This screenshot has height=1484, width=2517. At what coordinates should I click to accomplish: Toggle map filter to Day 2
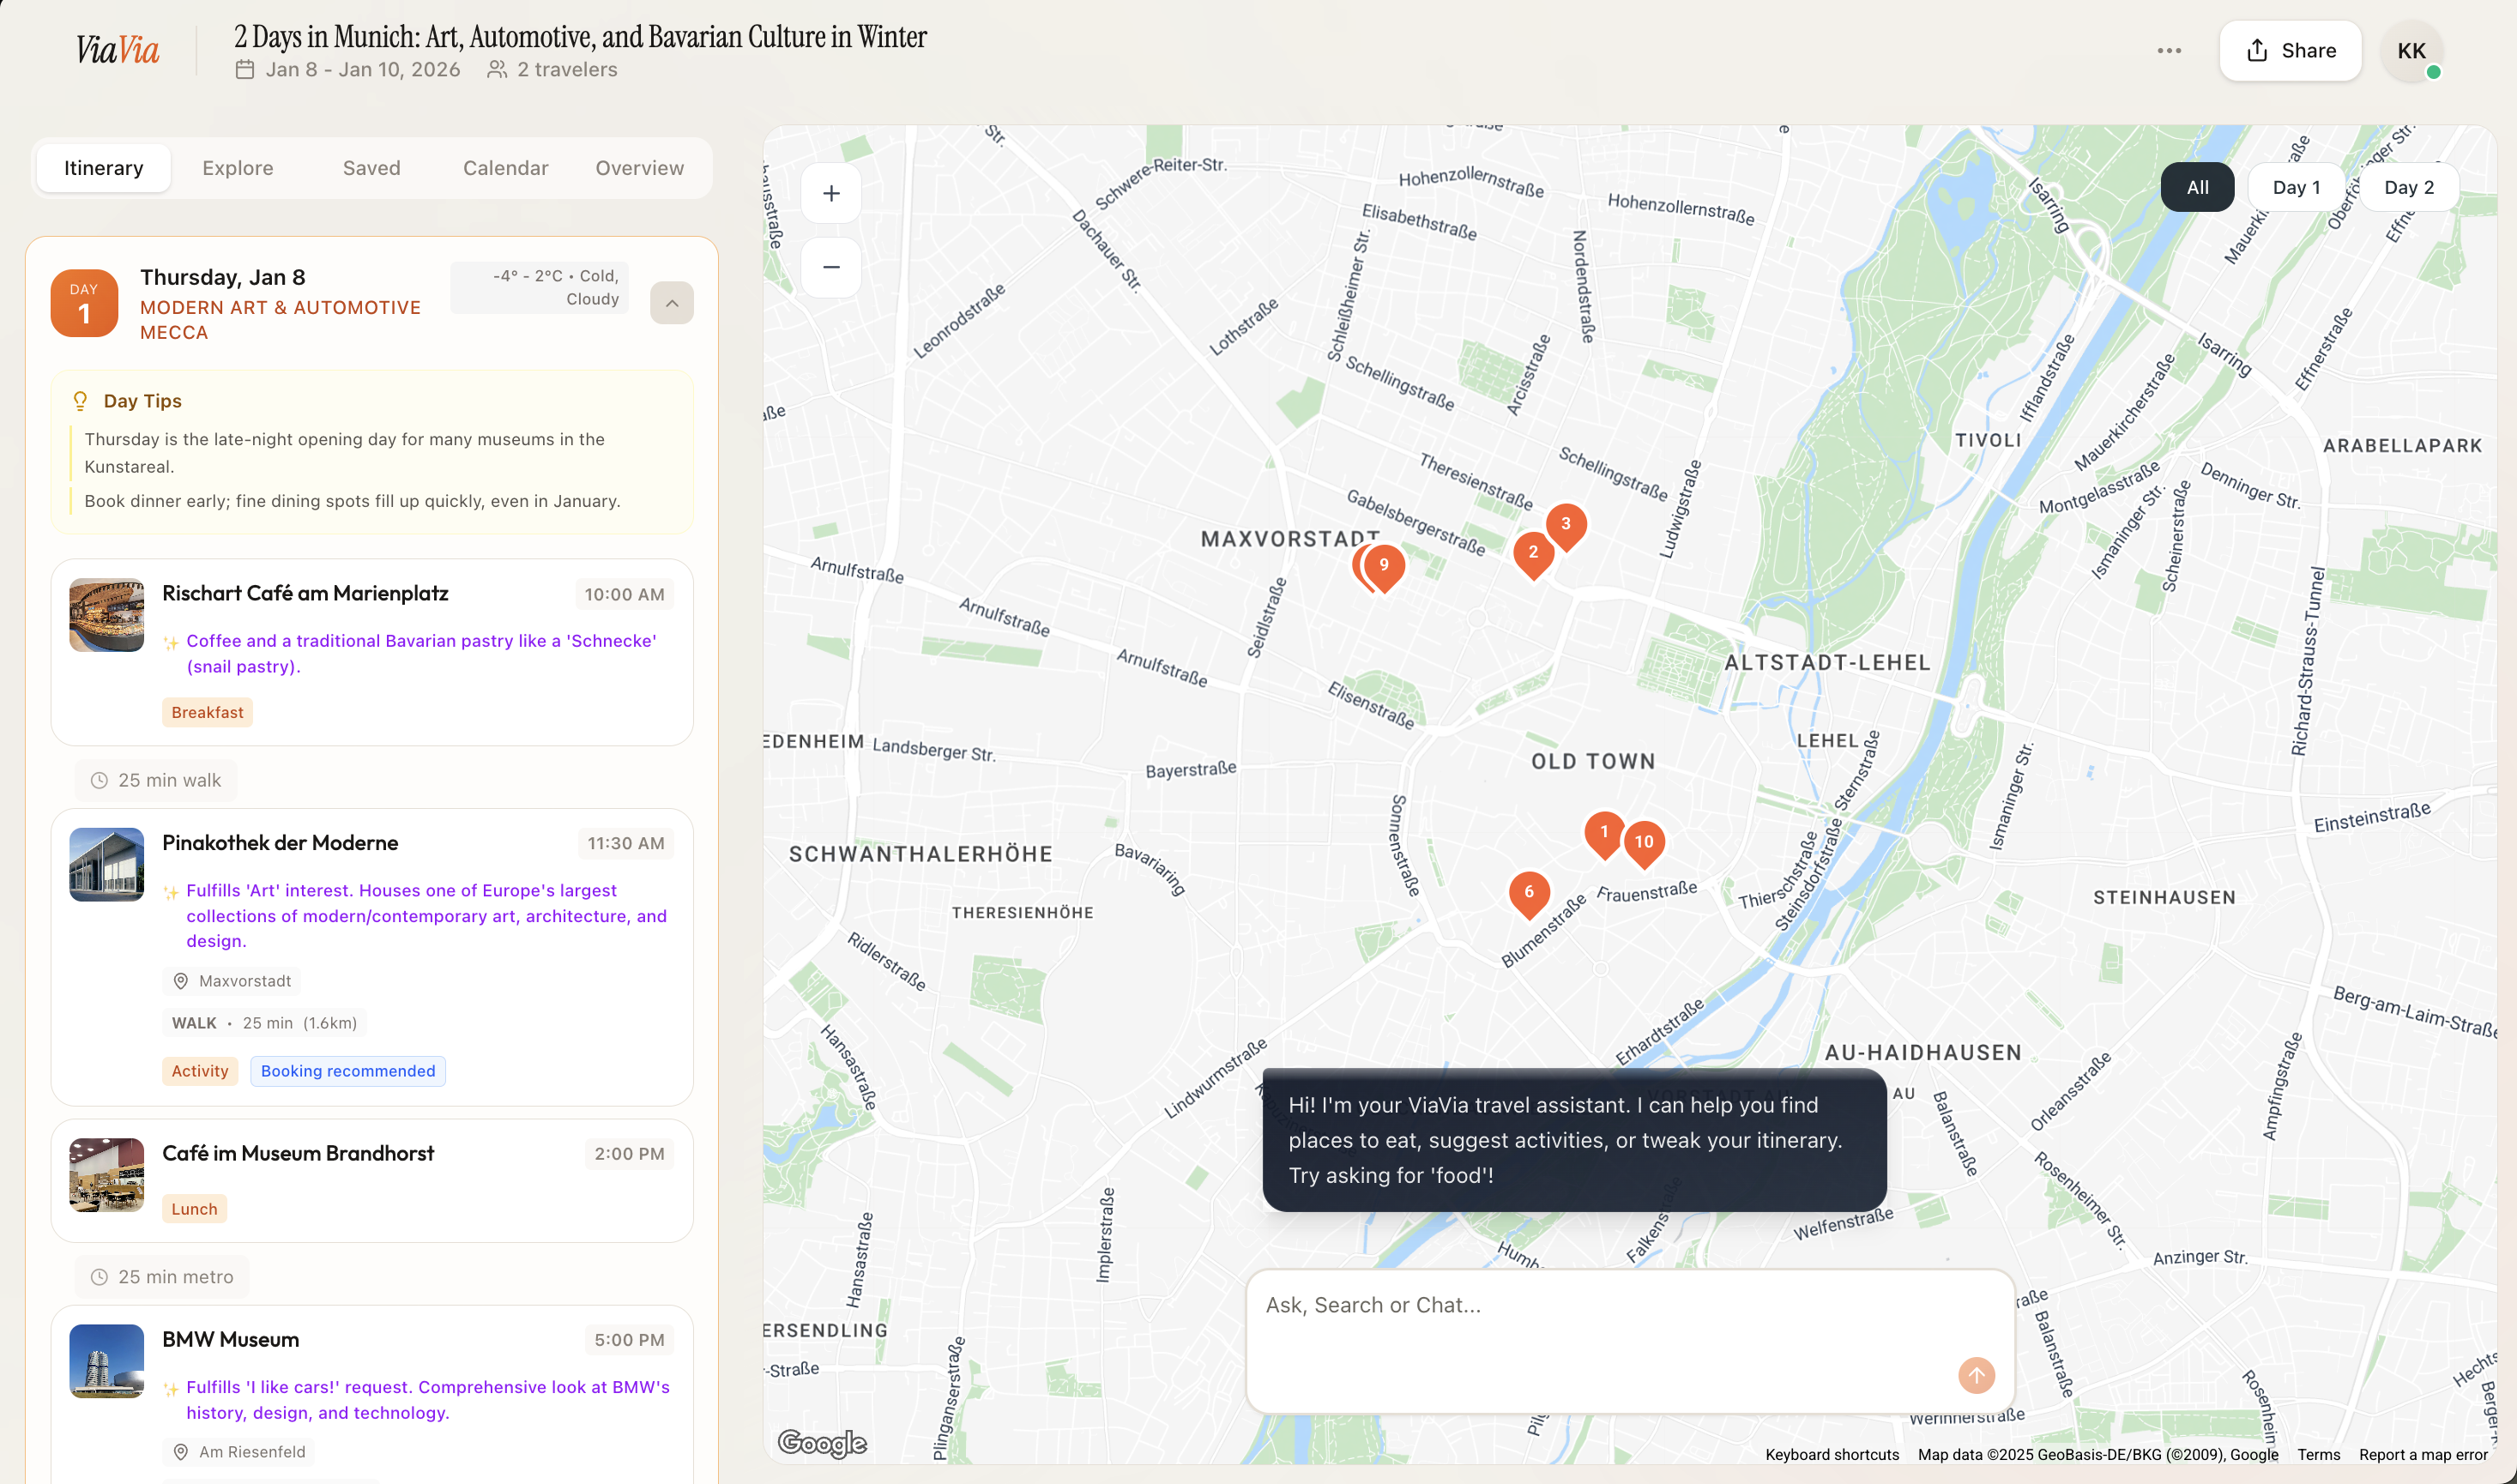coord(2408,188)
